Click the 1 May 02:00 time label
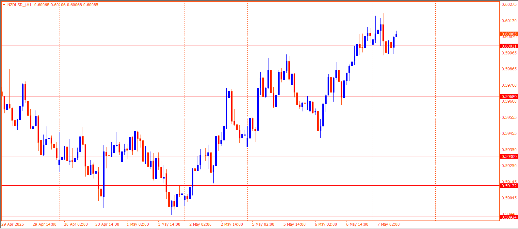This screenshot has width=518, height=229. coord(138,224)
